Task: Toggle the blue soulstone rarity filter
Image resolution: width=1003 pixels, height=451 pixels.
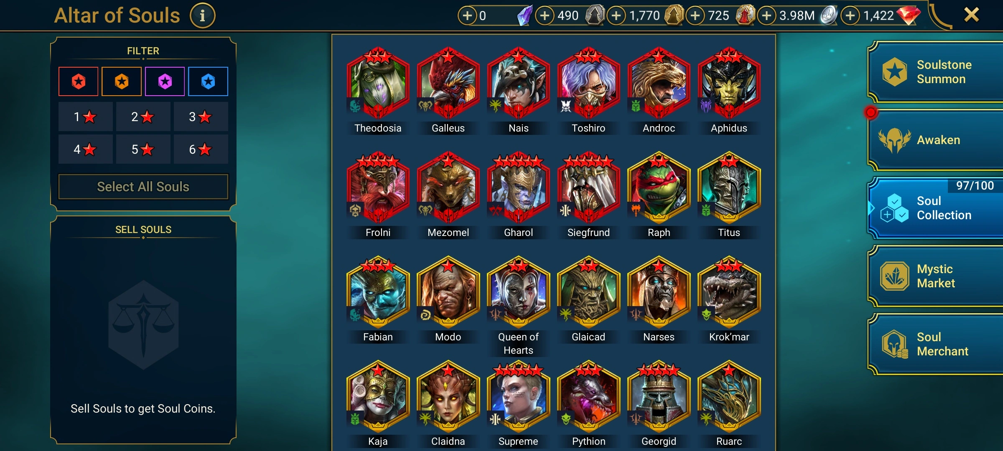Action: 208,81
